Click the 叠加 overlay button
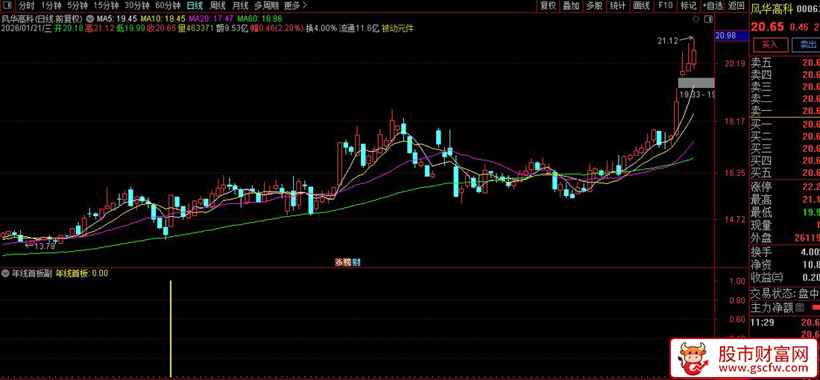 click(x=570, y=6)
